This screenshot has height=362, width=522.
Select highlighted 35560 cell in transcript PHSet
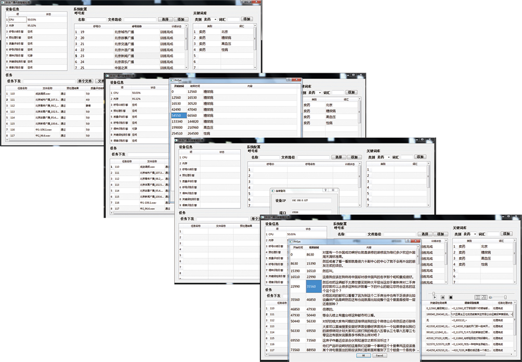[314, 286]
